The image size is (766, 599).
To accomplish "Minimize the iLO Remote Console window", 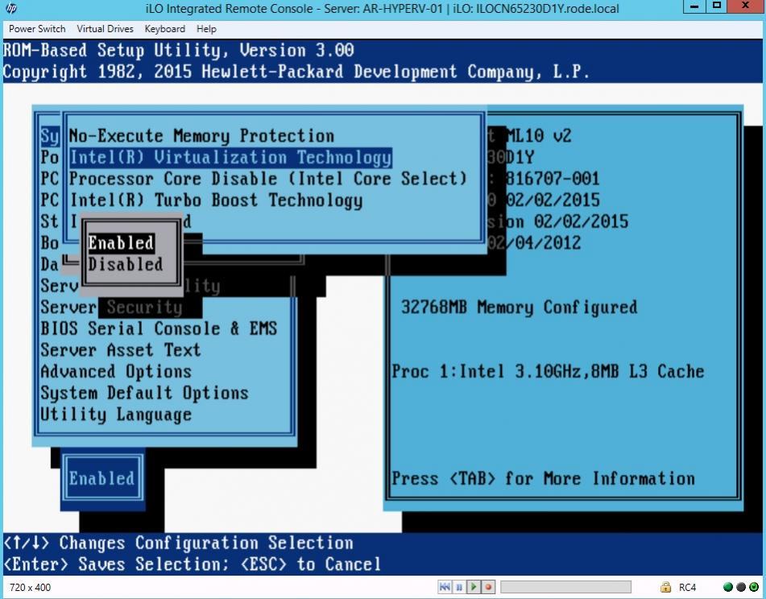I will [694, 6].
